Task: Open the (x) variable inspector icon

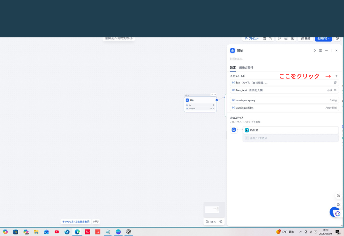Action: (293, 38)
